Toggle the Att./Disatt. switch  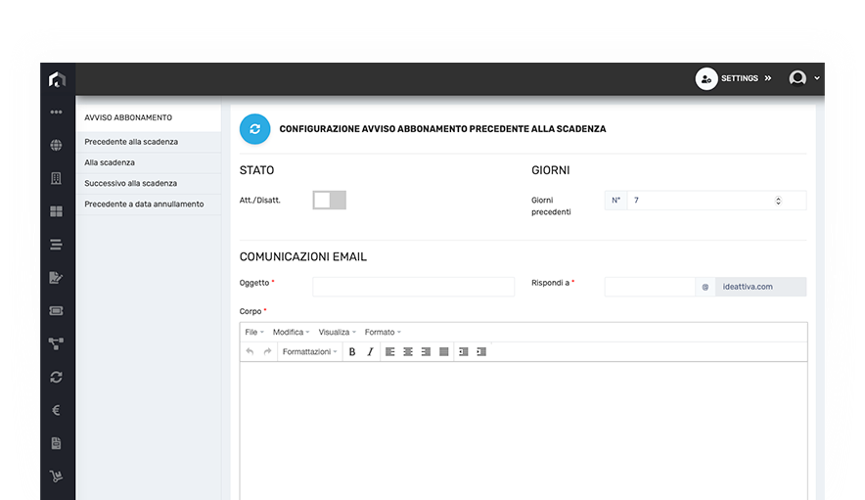329,201
